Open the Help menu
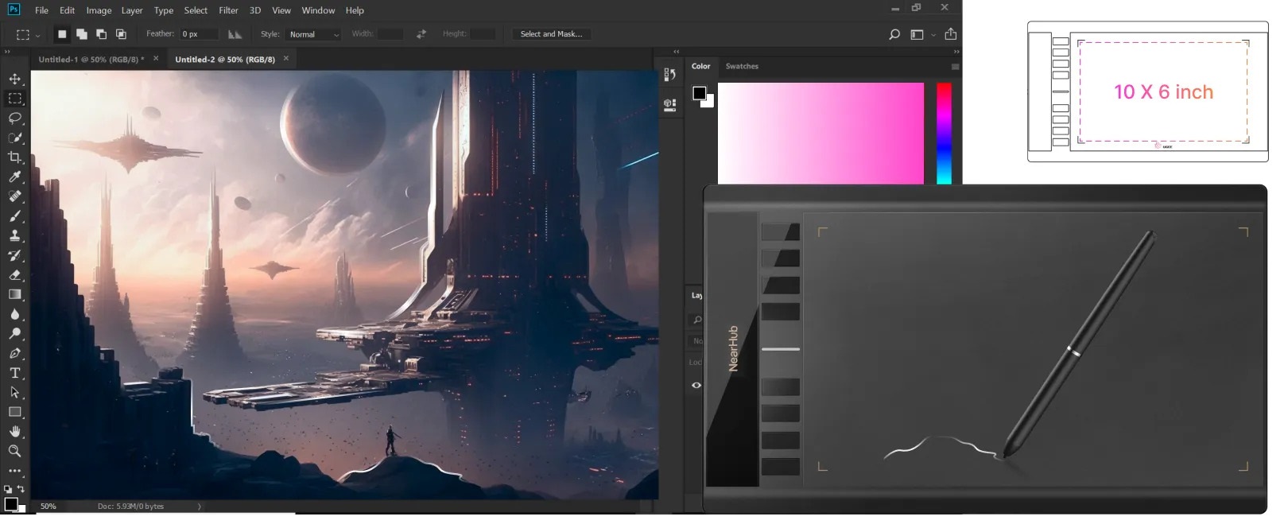 click(355, 10)
